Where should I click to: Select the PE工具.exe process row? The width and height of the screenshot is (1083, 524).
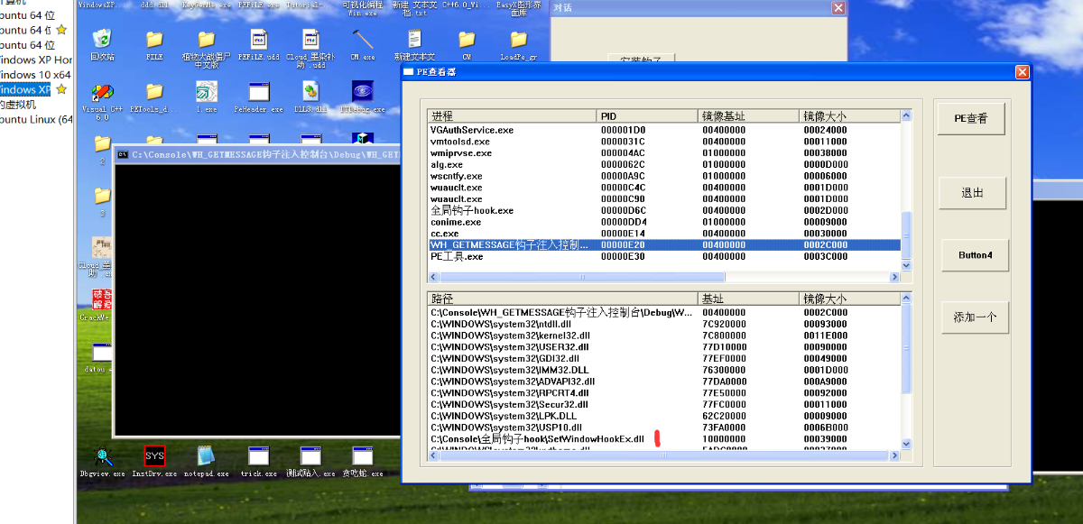[x=664, y=256]
